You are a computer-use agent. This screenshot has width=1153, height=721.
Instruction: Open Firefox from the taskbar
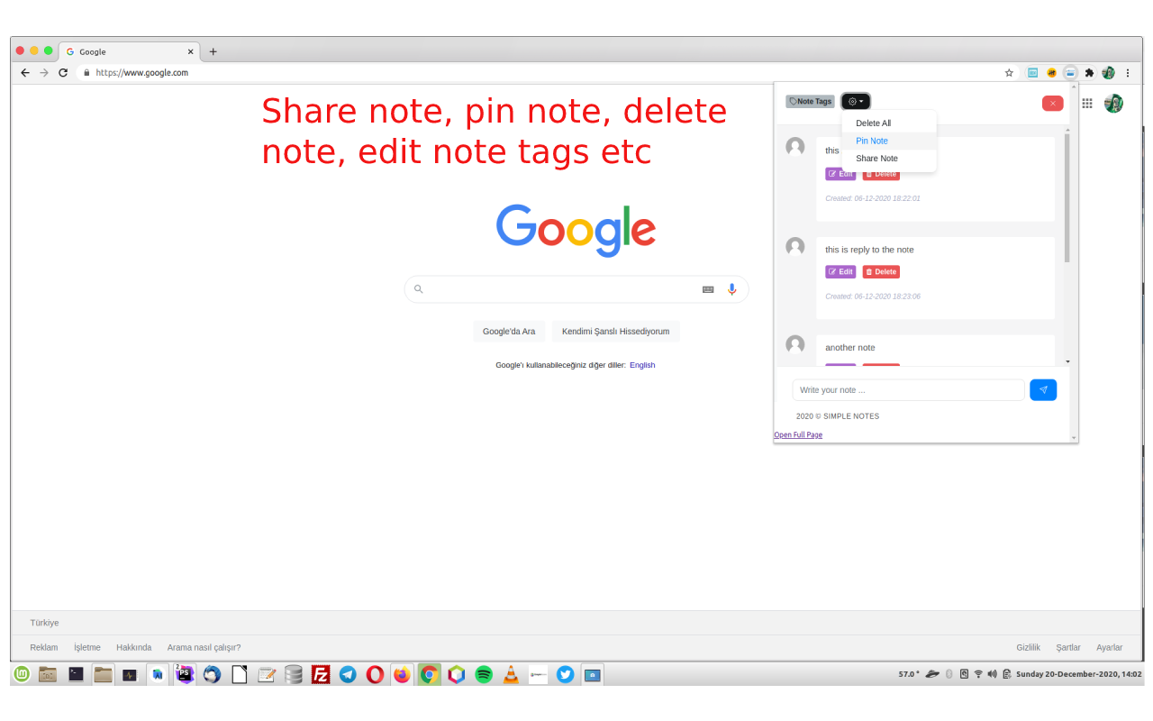pos(402,674)
